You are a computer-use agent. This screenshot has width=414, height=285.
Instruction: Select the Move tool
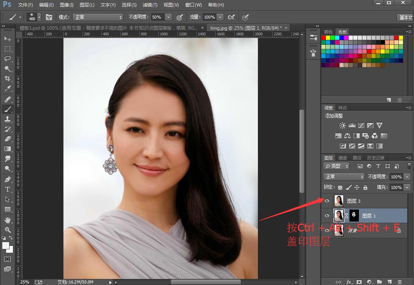8,39
